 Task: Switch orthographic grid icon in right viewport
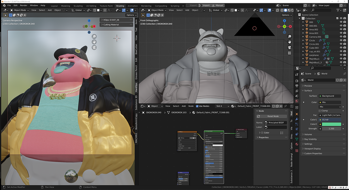click(x=290, y=53)
